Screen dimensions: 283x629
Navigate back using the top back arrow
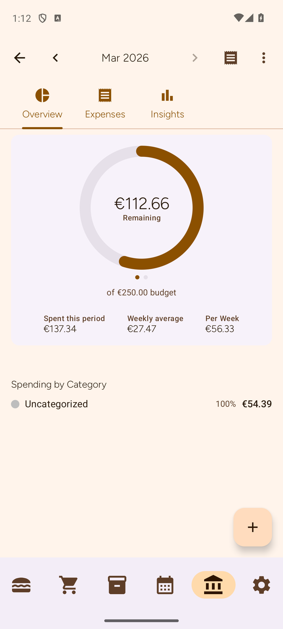[20, 57]
